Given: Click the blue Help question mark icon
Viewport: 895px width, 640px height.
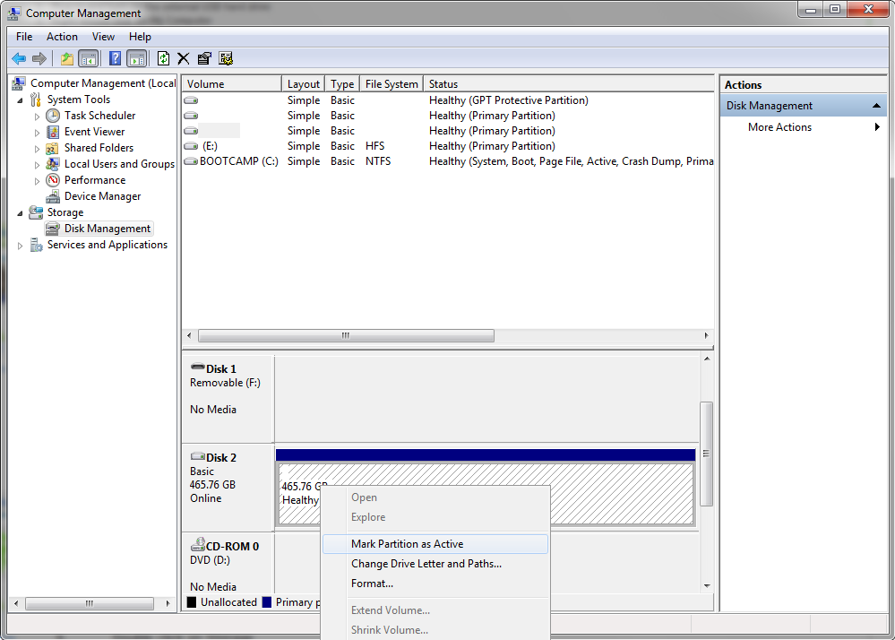Looking at the screenshot, I should tap(115, 58).
